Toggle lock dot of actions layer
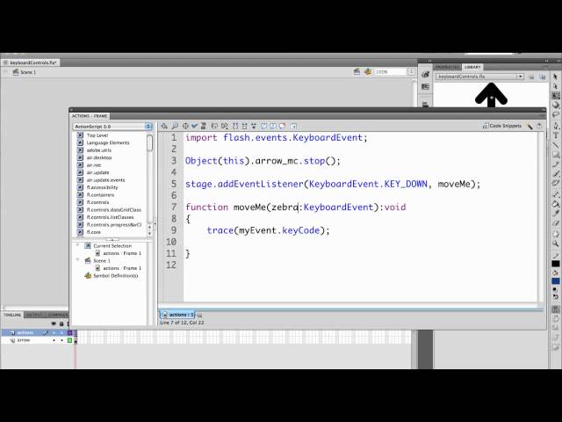 tap(61, 332)
